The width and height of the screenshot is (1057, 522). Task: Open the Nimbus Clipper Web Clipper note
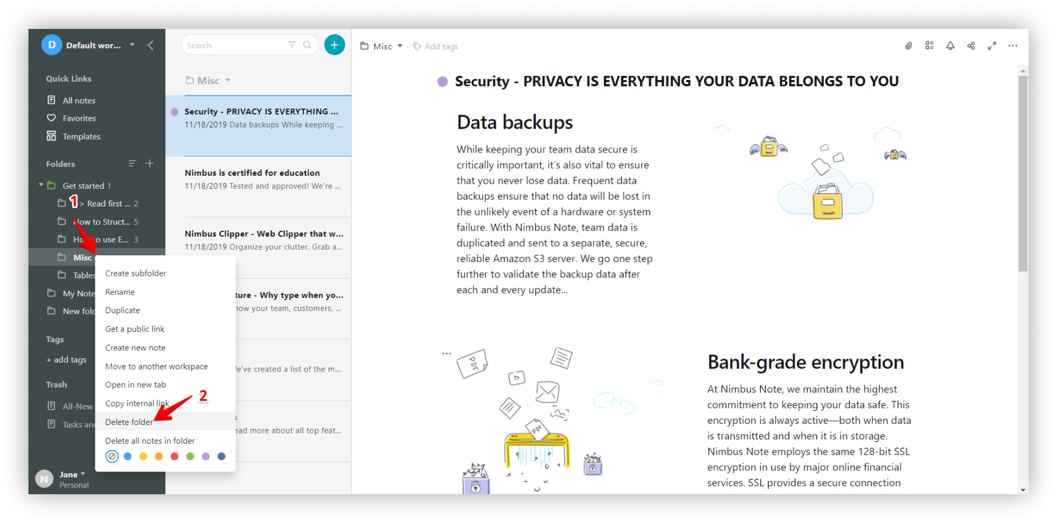[259, 248]
